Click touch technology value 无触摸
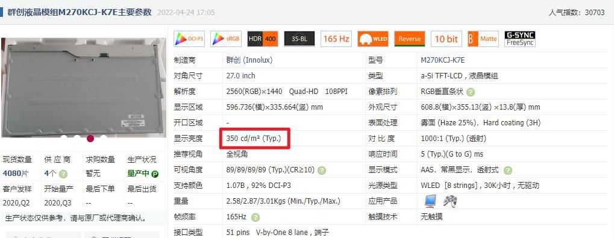This screenshot has height=238, width=614. click(x=431, y=217)
